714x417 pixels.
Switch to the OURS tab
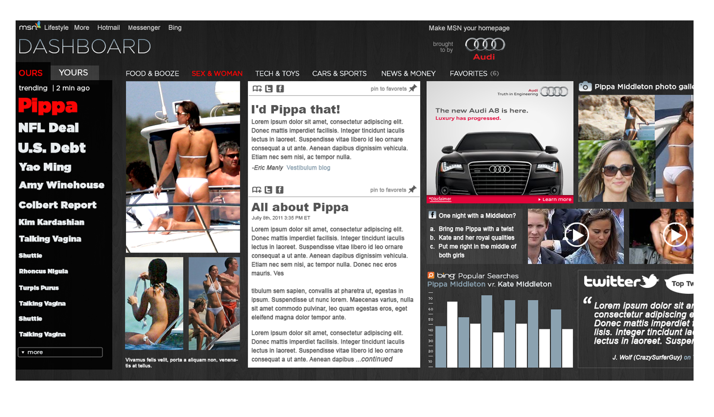click(x=31, y=73)
